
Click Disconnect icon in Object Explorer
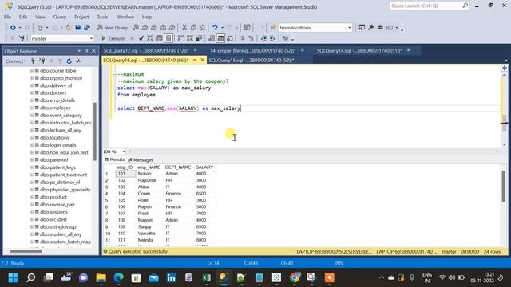tap(42, 61)
